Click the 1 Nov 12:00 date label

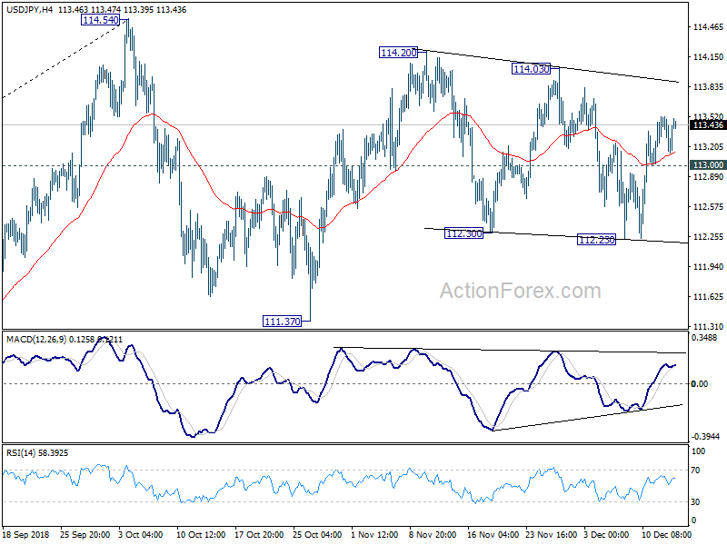coord(374,534)
